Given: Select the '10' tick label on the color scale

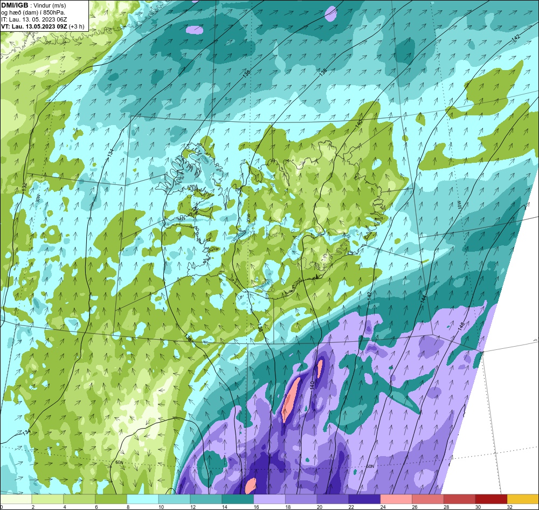Looking at the screenshot, I should coord(161,507).
